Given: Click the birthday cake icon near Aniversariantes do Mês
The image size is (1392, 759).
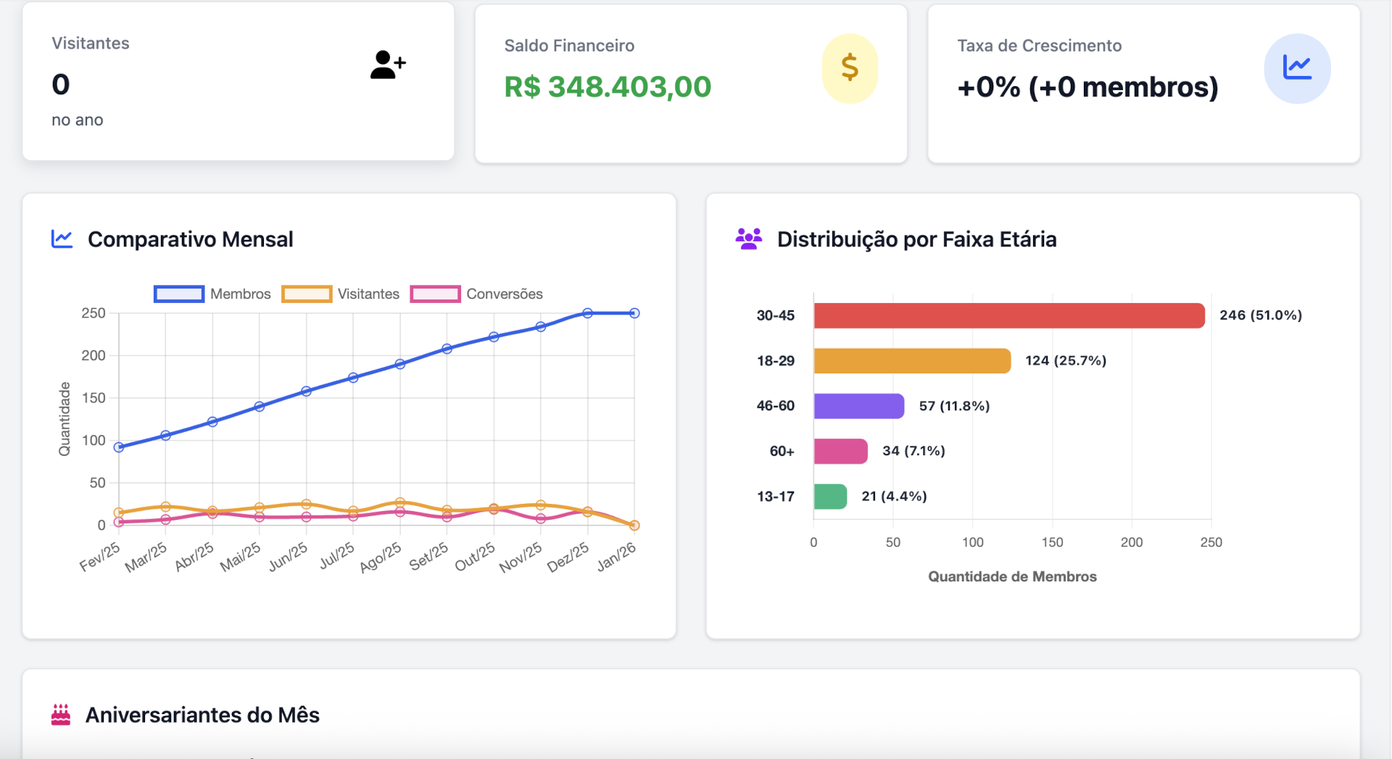Looking at the screenshot, I should coord(61,714).
